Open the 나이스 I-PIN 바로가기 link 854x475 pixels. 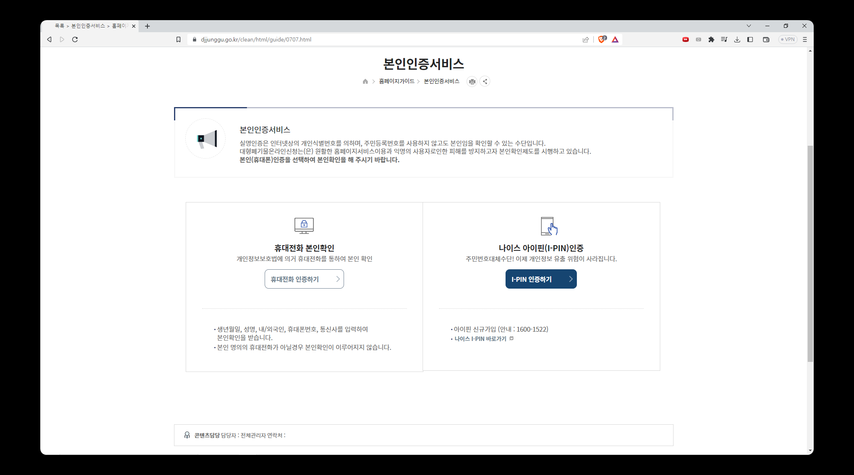coord(481,339)
